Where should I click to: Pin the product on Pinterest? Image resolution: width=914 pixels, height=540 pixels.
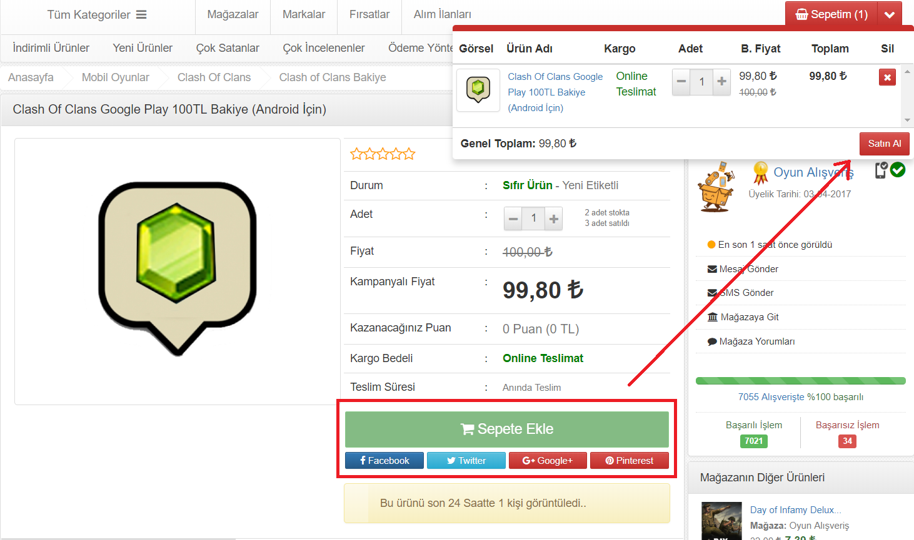tap(630, 461)
